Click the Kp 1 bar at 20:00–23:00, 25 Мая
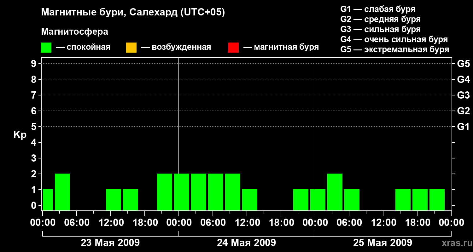 [x=437, y=200]
